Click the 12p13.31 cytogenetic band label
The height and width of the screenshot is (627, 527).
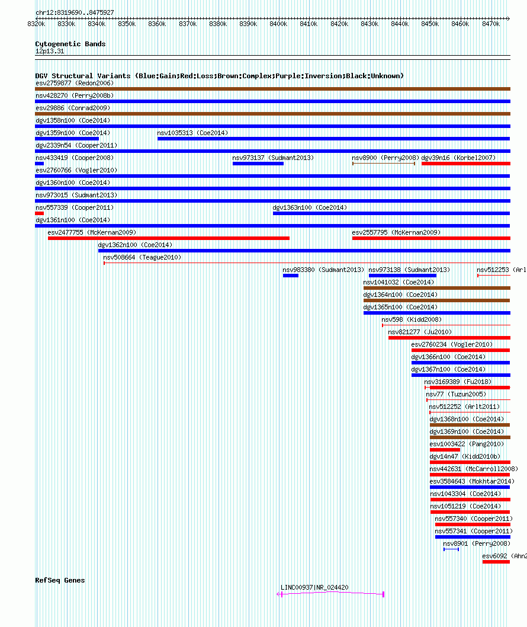pos(50,51)
